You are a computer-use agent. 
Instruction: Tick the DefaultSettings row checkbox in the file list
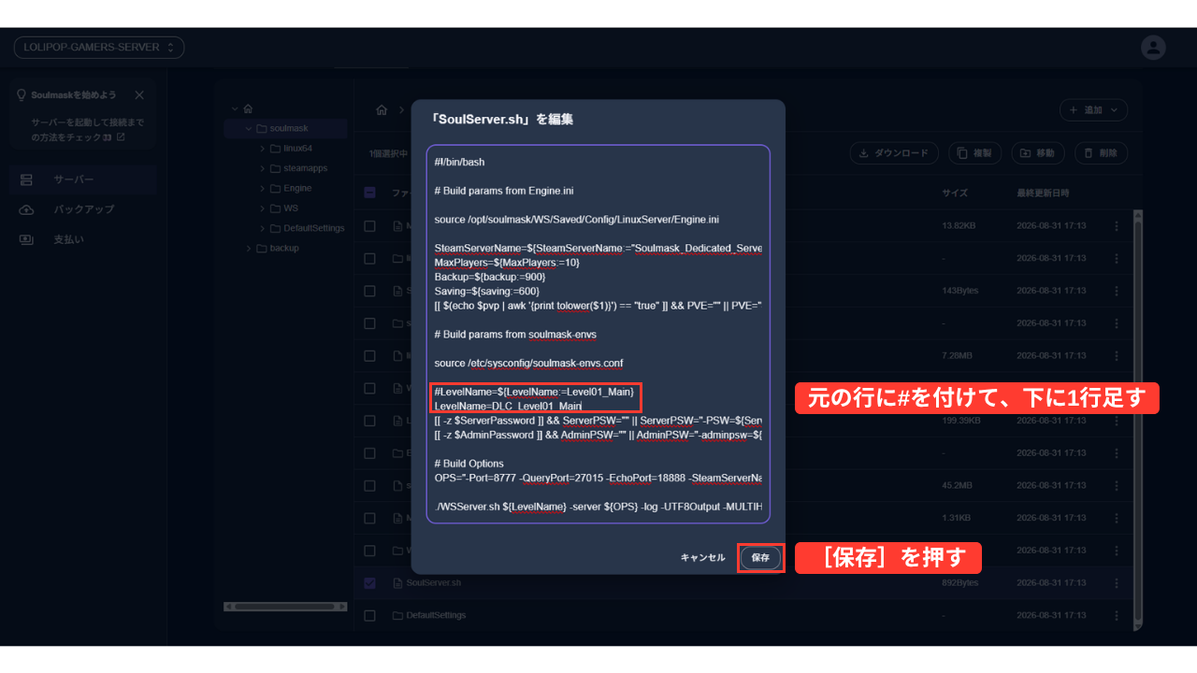pos(370,616)
